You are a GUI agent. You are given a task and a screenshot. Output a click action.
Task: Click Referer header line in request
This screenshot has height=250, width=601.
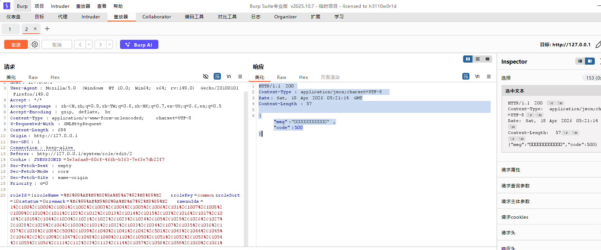pyautogui.click(x=71, y=154)
